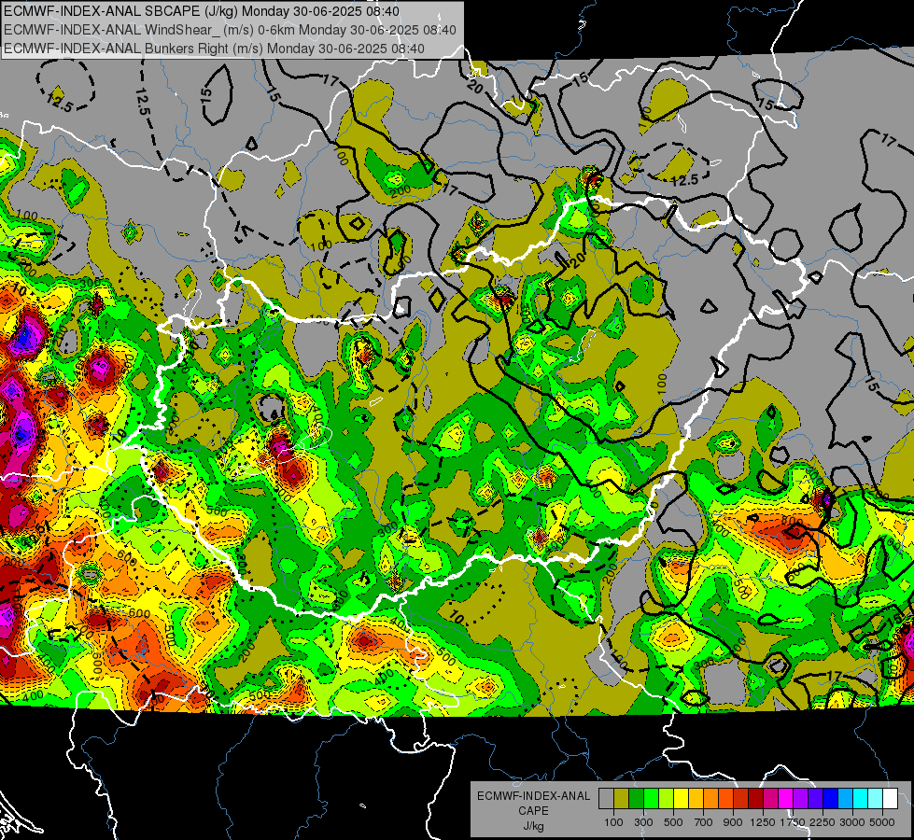
Task: Click the olive legend swatch after 100
Action: (621, 798)
